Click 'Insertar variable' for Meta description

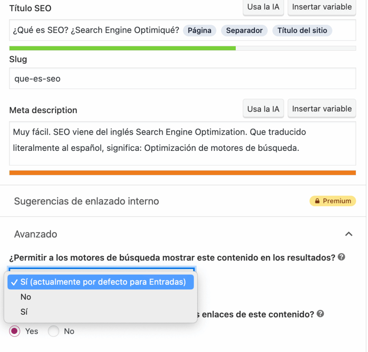coord(322,109)
